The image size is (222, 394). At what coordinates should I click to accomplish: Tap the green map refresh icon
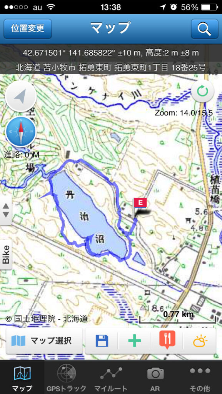tap(202, 92)
